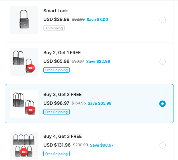
Task: Click the three-lock bundle product image
Action: (x=24, y=62)
